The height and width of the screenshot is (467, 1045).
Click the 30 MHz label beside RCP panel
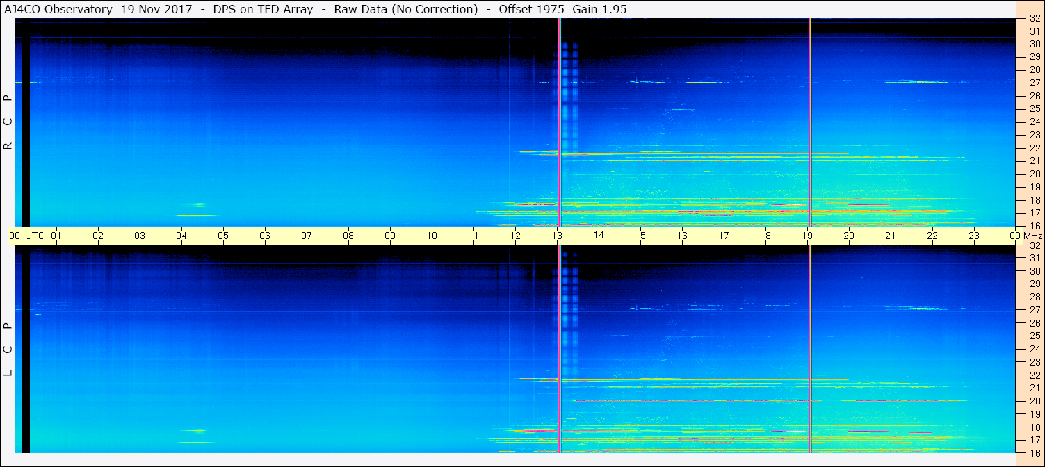(x=1035, y=44)
